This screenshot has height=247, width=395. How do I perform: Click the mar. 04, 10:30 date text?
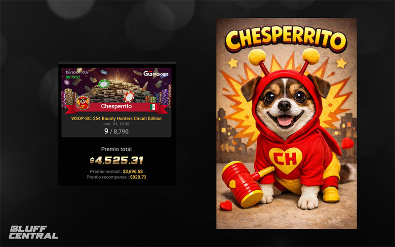point(117,124)
